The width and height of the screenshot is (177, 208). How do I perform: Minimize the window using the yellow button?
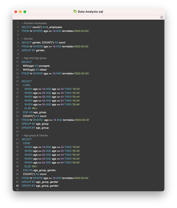pos(20,12)
